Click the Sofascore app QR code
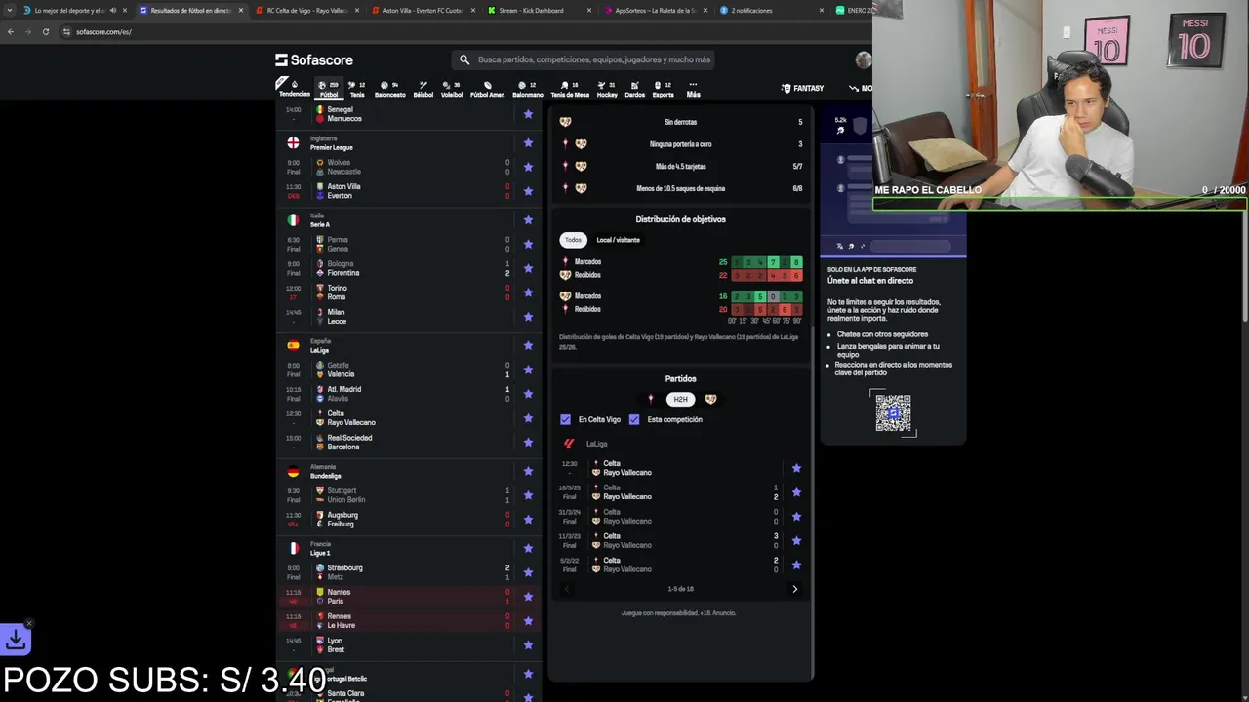1249x702 pixels. coord(893,413)
